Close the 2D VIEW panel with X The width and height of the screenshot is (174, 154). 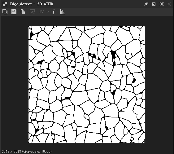pos(169,4)
